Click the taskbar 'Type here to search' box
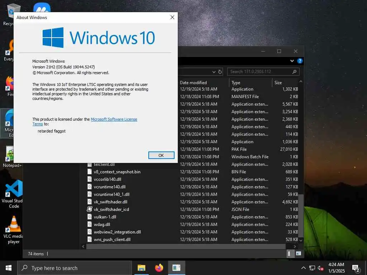 [x=75, y=268]
